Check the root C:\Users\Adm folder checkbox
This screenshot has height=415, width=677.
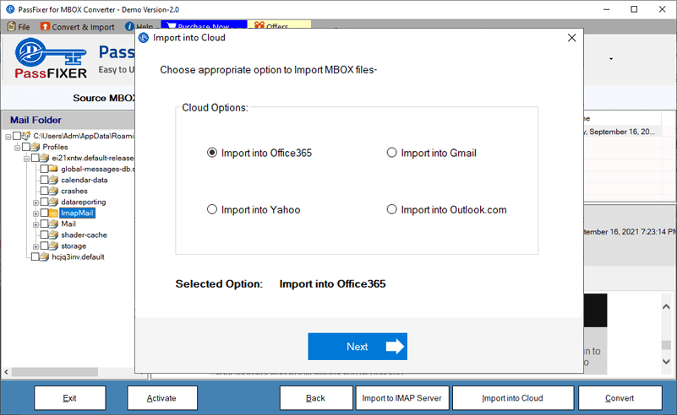pyautogui.click(x=17, y=136)
